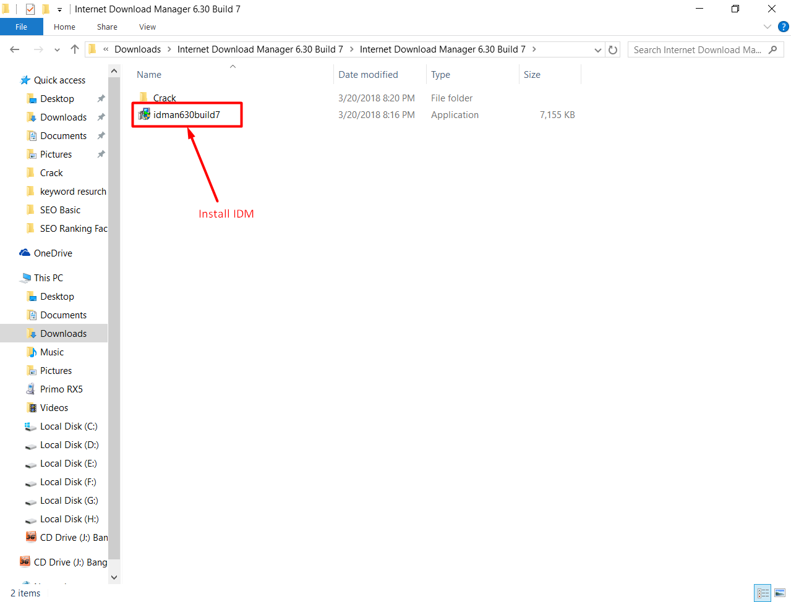
Task: Expand chevron after Downloads in address bar
Action: click(x=169, y=49)
